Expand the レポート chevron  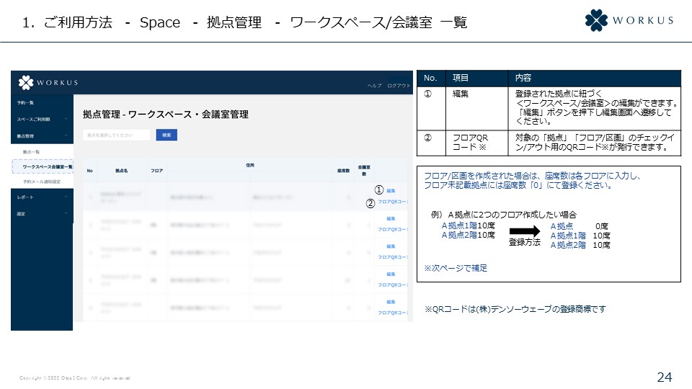tap(66, 197)
